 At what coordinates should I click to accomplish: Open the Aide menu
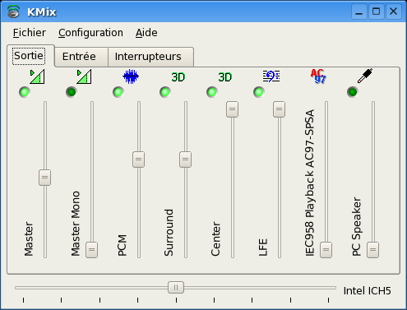coord(146,33)
